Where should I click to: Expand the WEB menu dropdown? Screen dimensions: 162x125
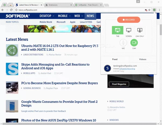79,16
